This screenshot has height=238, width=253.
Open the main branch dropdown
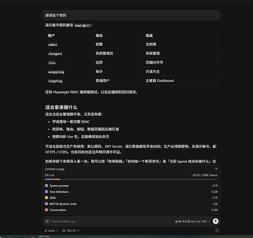(51, 230)
